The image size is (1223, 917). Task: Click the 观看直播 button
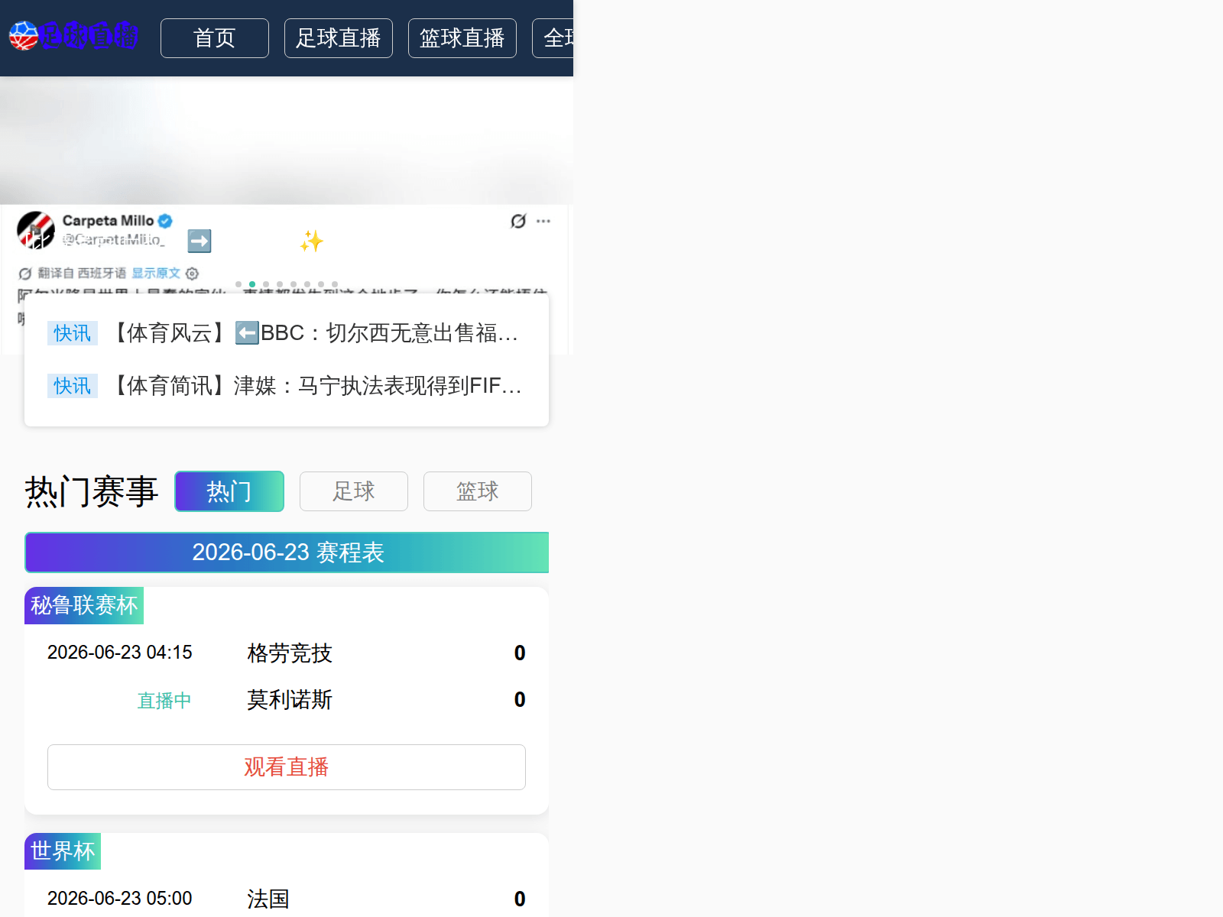pos(287,767)
